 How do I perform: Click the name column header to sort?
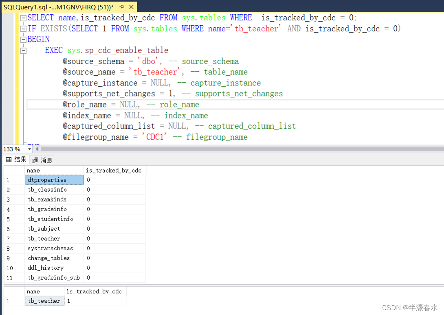(x=33, y=170)
